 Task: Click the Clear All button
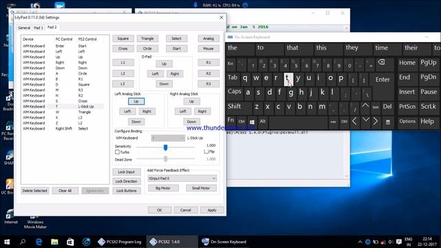(65, 191)
